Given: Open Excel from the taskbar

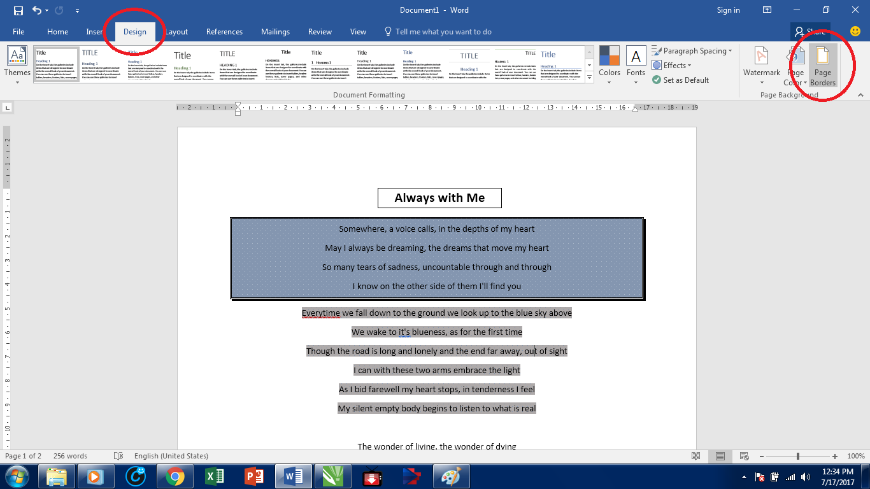Looking at the screenshot, I should click(215, 476).
